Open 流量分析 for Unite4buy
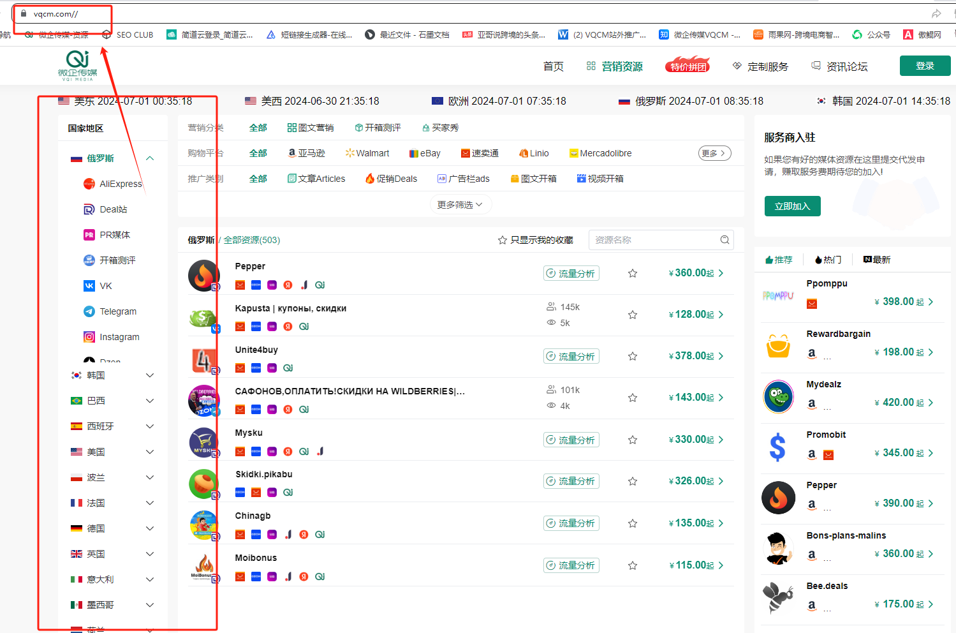Screen dimensions: 956x633 571,356
